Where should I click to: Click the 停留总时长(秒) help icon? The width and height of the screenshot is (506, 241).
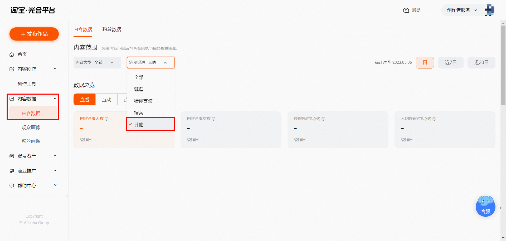coord(323,119)
